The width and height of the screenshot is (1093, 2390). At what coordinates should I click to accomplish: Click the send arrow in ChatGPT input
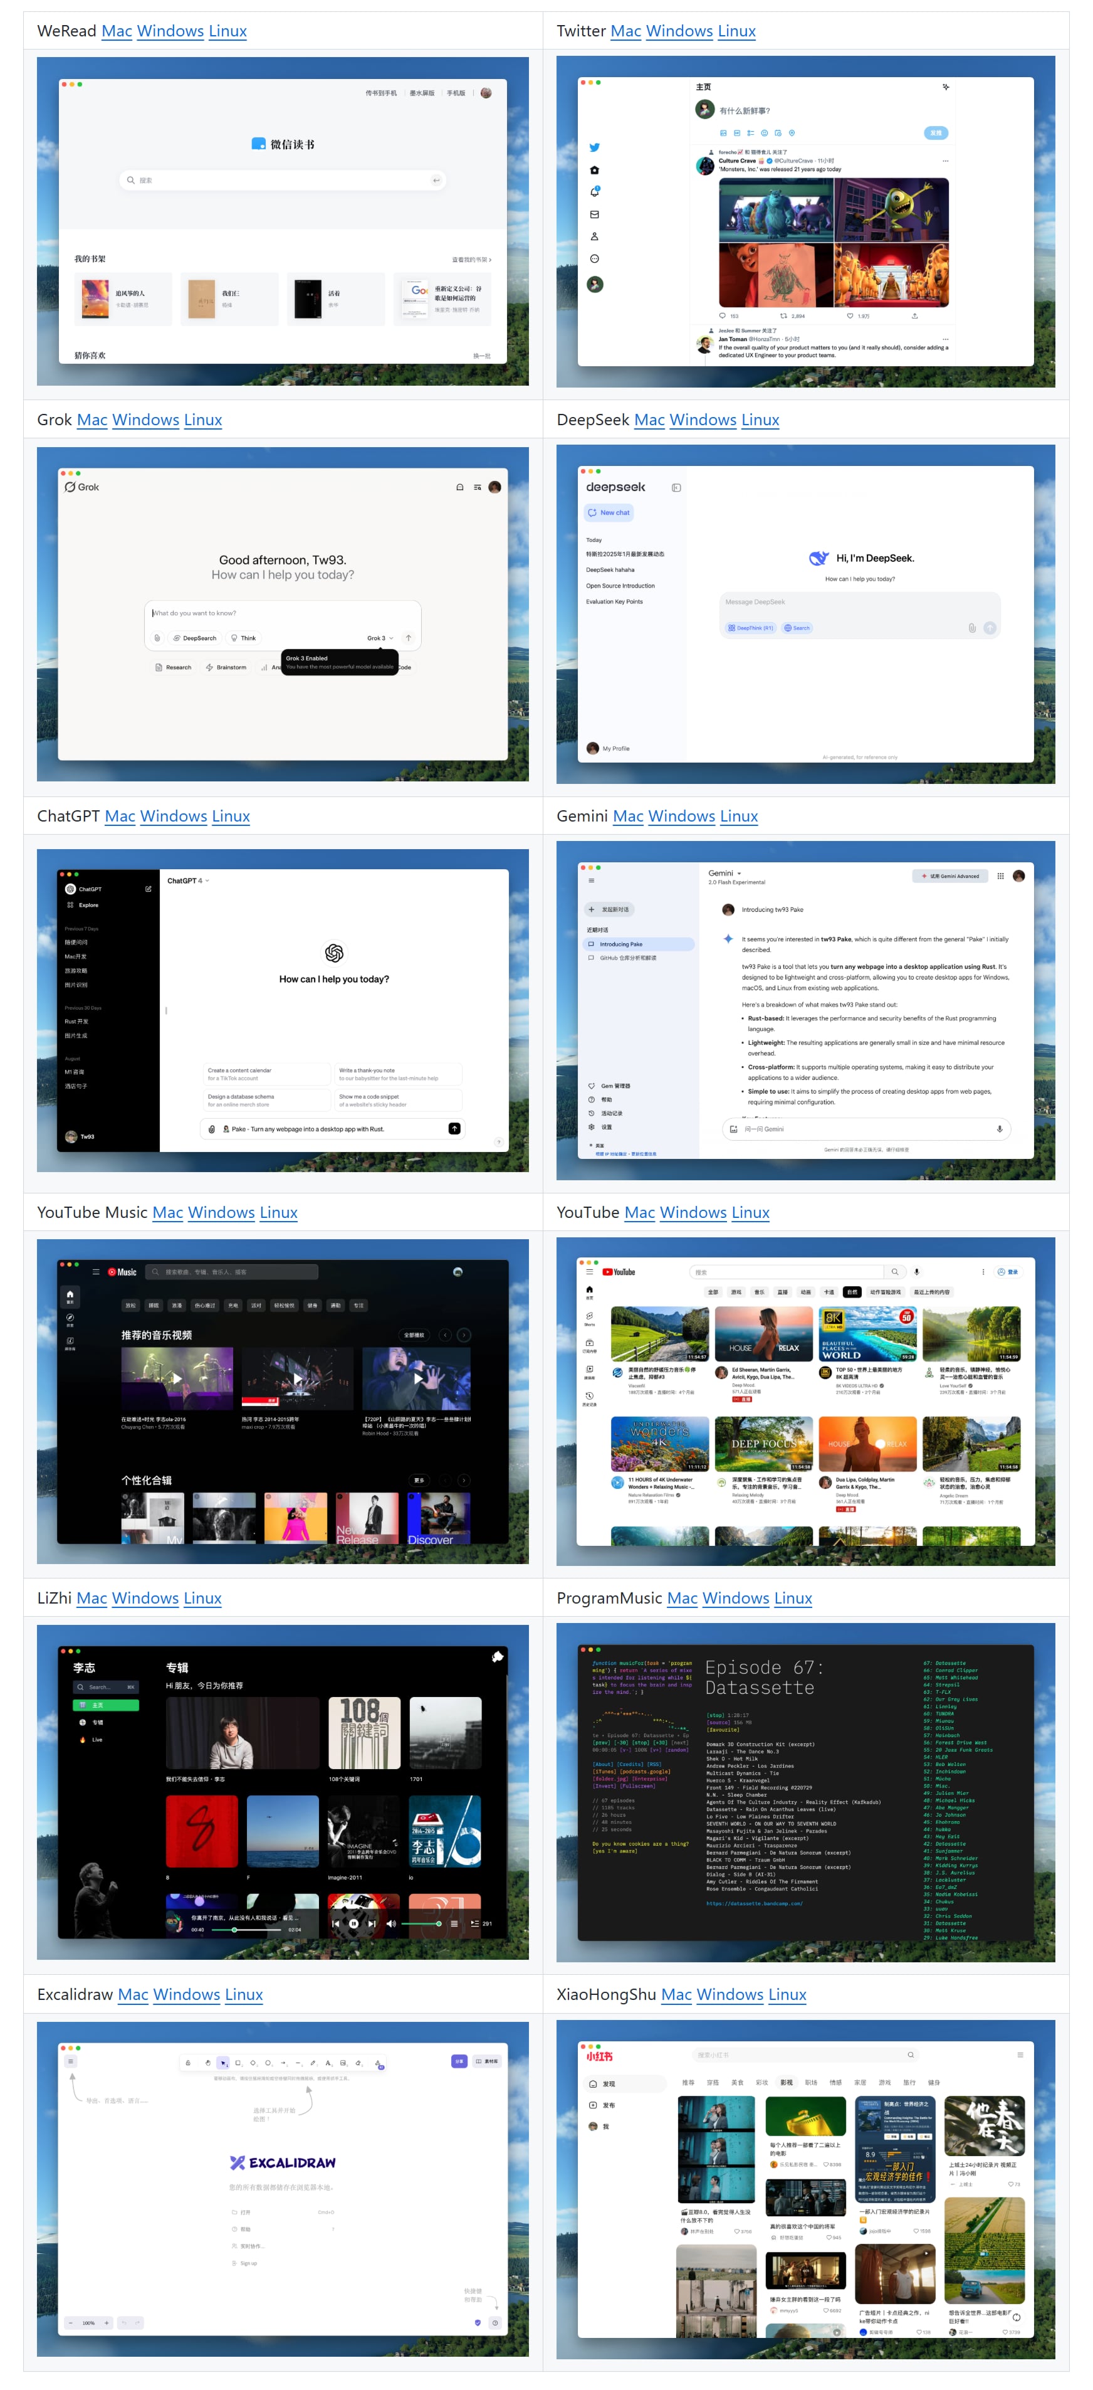(x=454, y=1128)
